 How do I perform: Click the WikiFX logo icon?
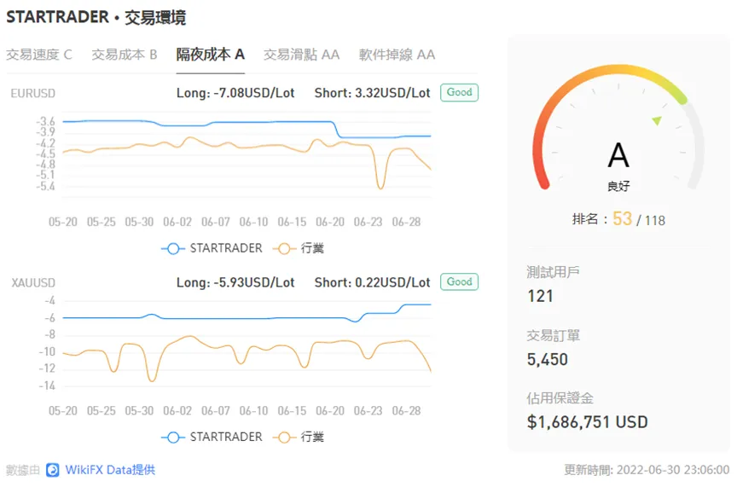pos(53,470)
